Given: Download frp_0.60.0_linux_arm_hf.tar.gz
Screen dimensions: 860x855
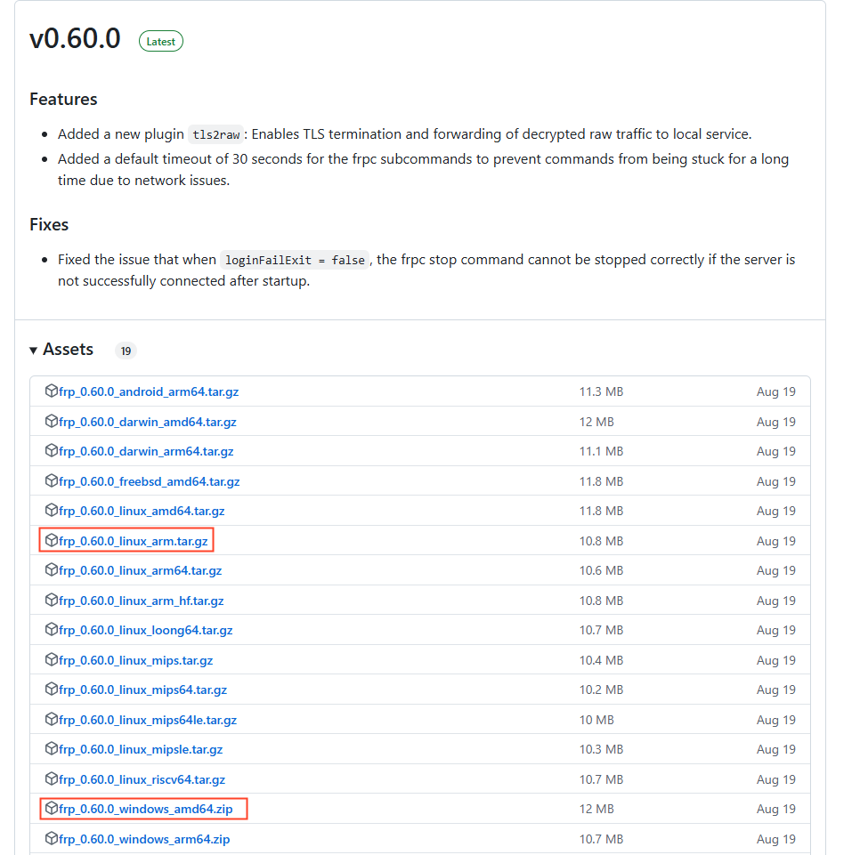Looking at the screenshot, I should coord(141,601).
